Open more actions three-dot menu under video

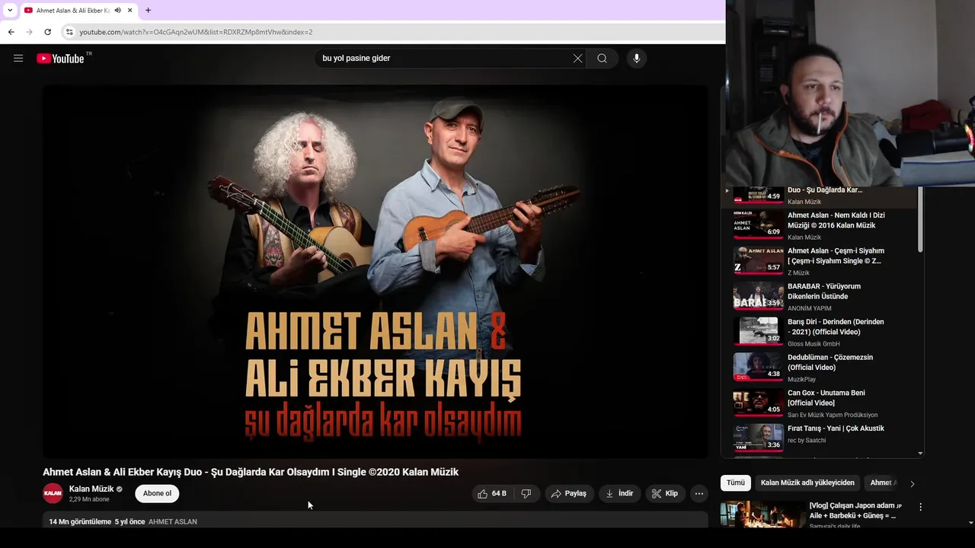pyautogui.click(x=698, y=494)
